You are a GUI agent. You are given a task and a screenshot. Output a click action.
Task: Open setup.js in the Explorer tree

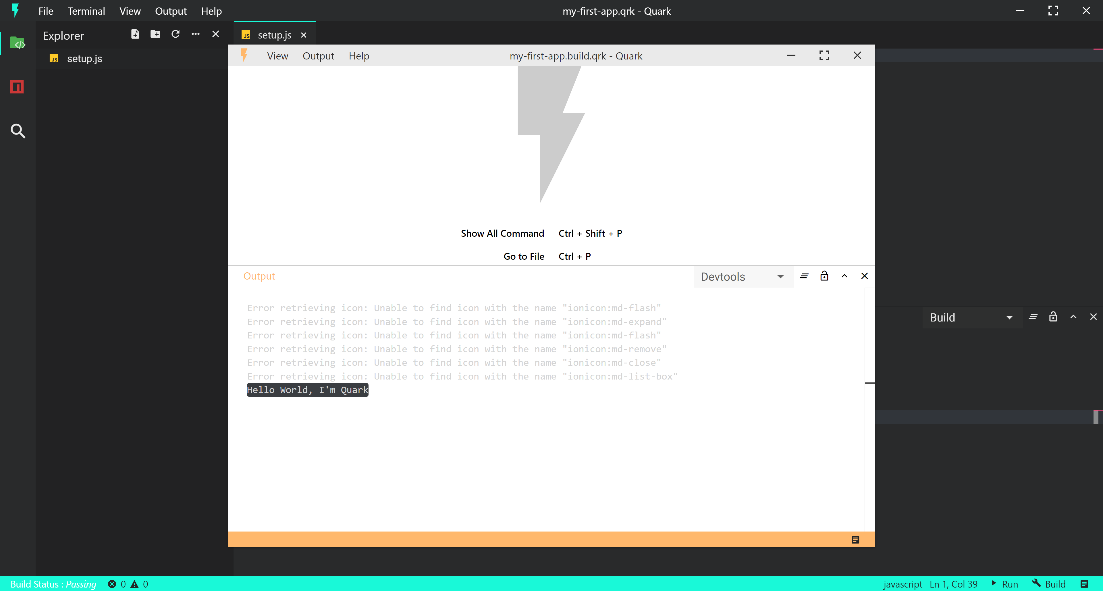point(84,59)
